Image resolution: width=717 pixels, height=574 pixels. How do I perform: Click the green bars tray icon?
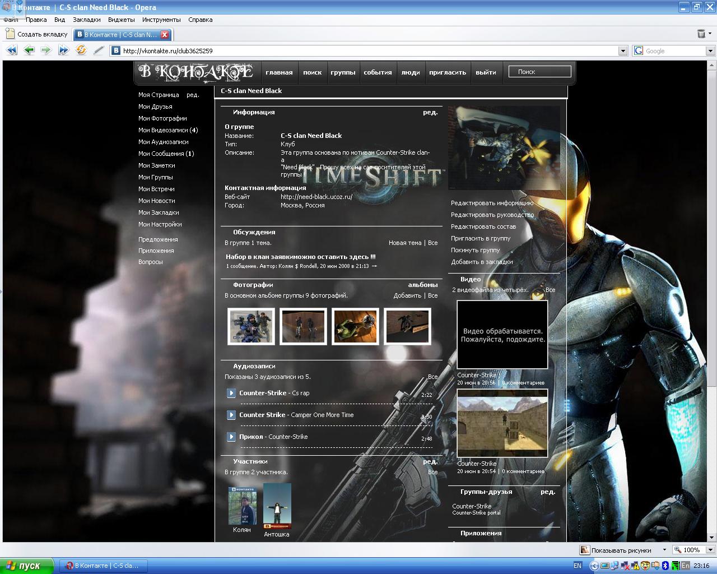(x=676, y=566)
